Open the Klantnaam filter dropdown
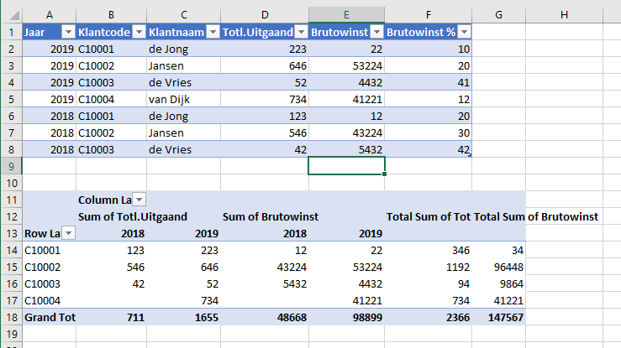This screenshot has height=348, width=621. 213,32
